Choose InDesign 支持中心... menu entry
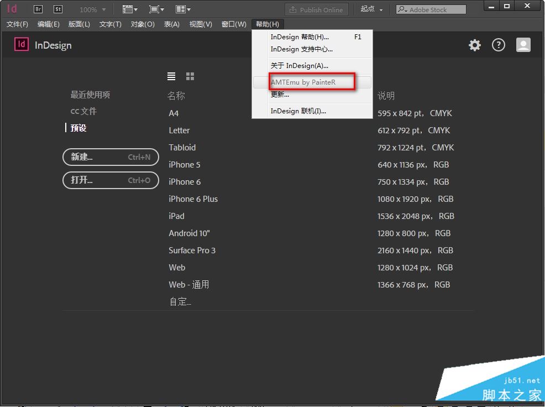545x407 pixels. (312, 49)
